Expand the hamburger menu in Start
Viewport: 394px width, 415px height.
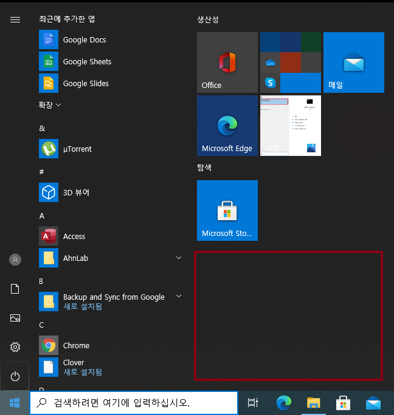click(15, 19)
